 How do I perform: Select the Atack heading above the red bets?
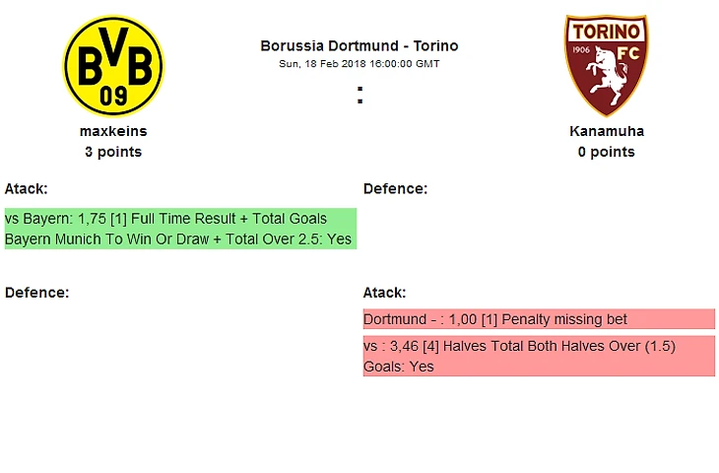coord(385,293)
